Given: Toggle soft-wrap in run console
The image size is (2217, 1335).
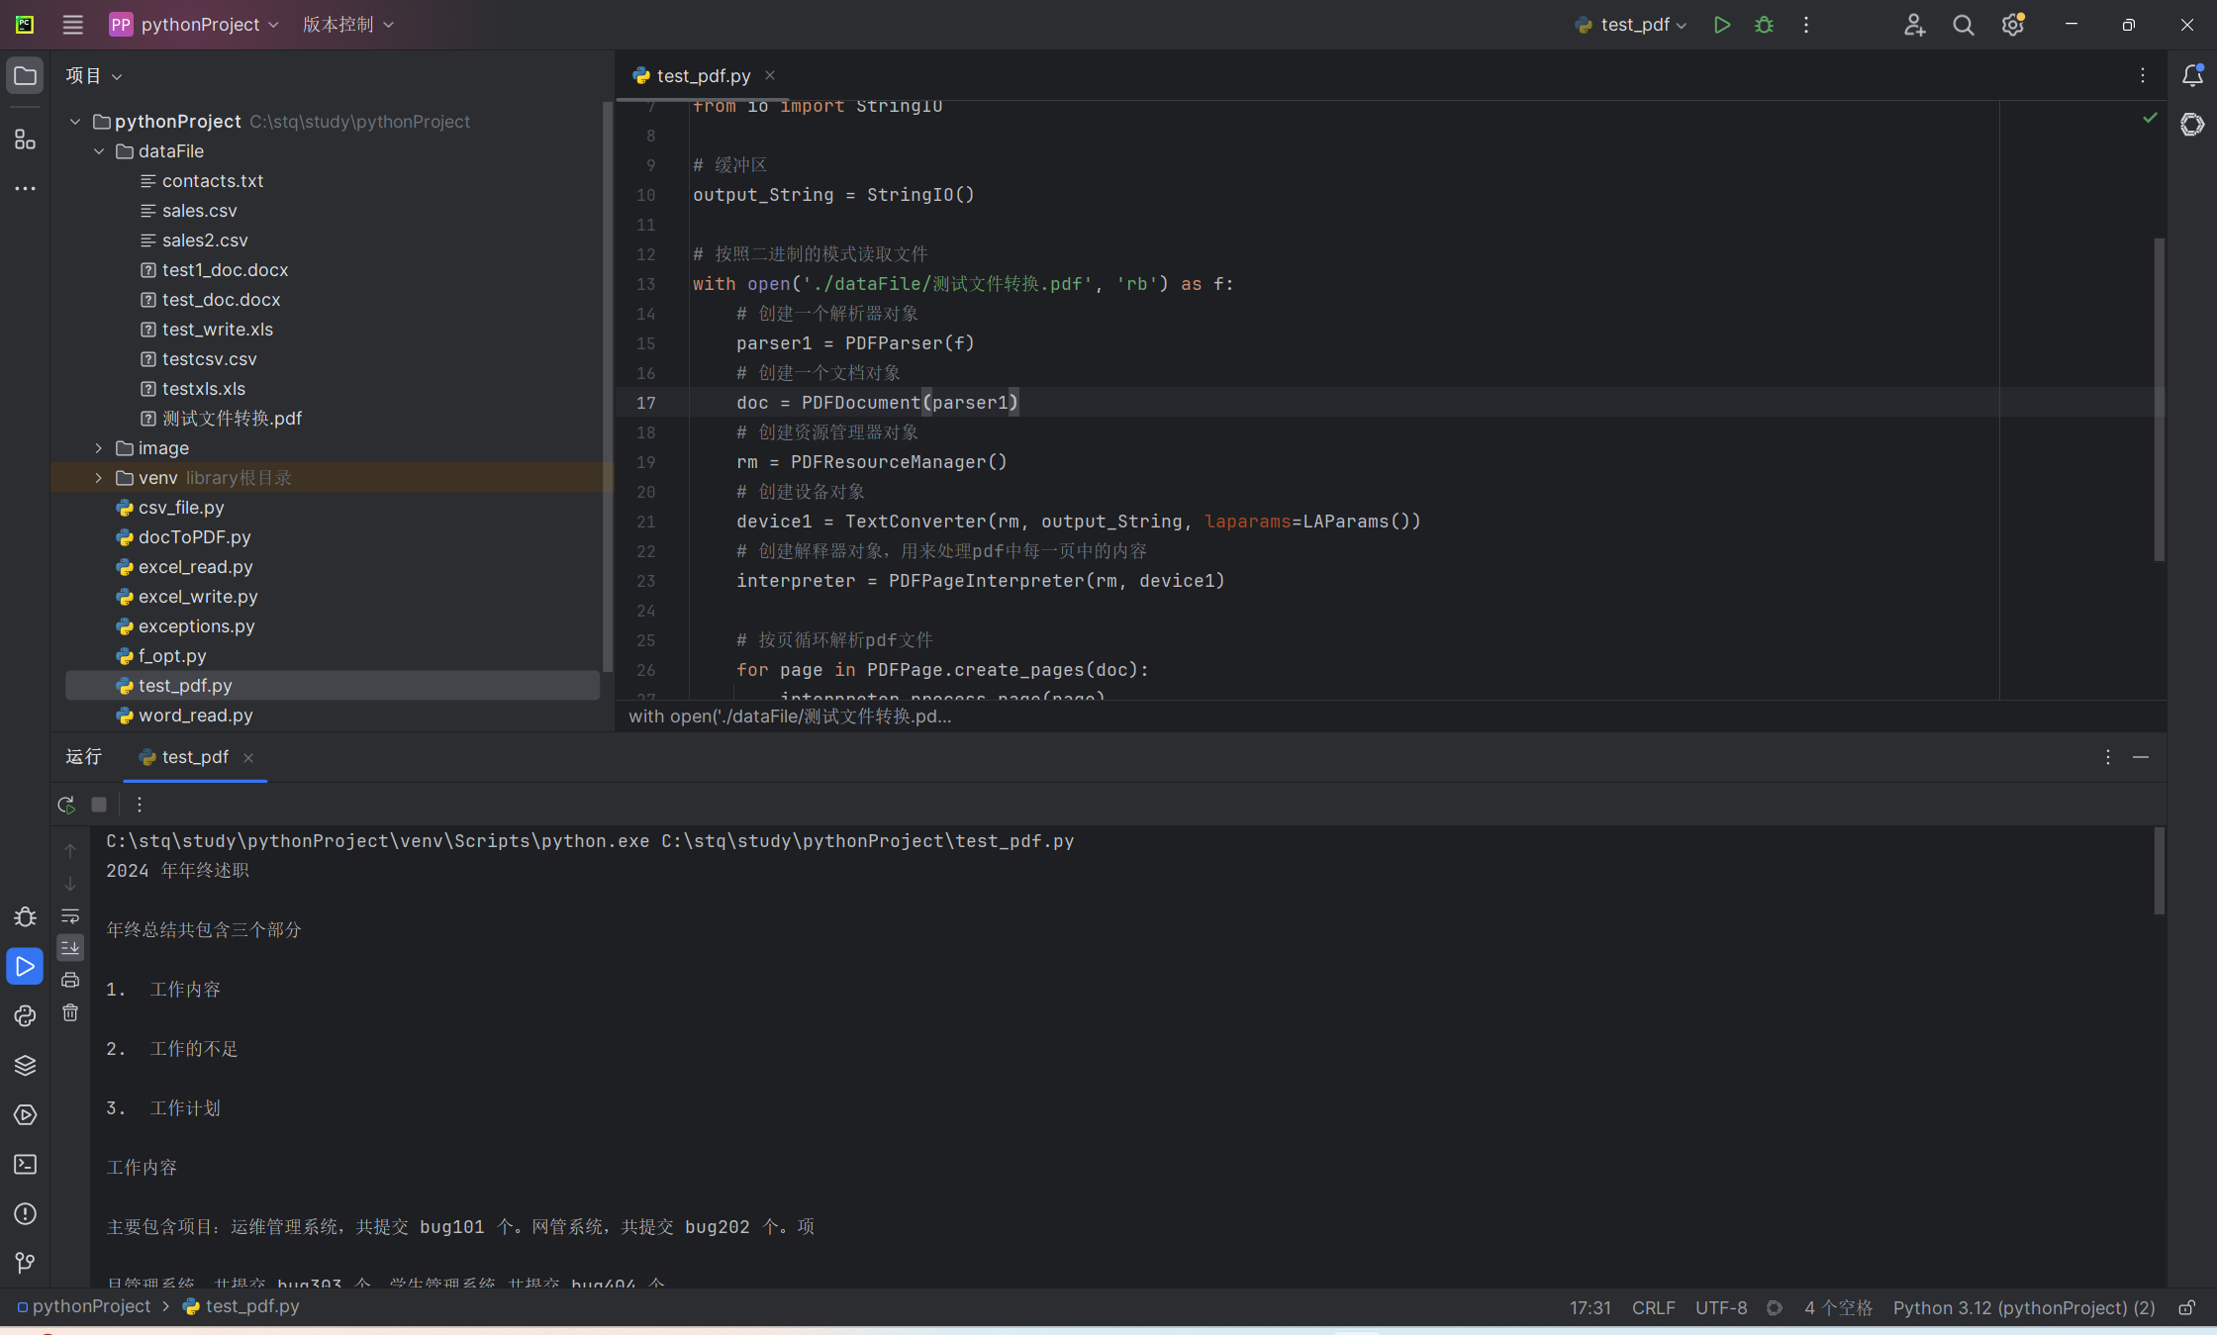Looking at the screenshot, I should (x=70, y=915).
